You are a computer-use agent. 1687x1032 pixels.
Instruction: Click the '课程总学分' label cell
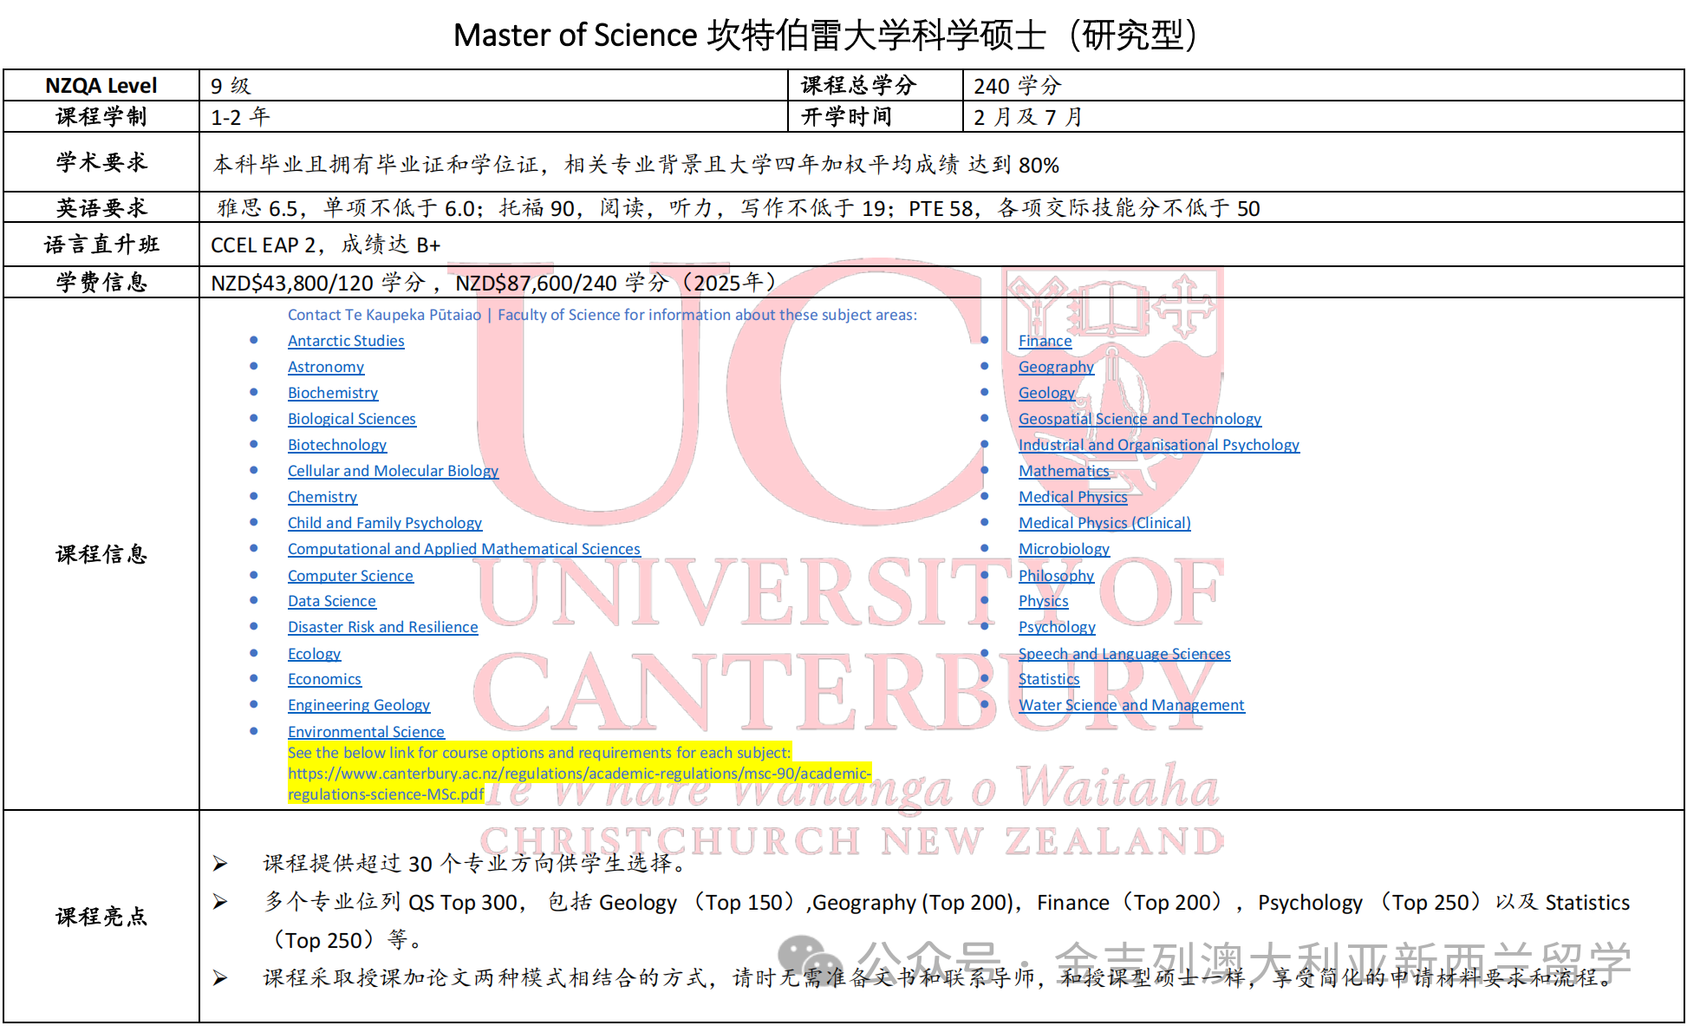[x=875, y=86]
